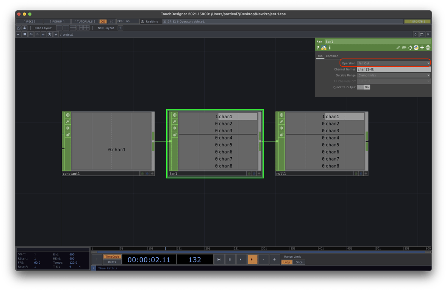Switch time display to Beats
Viewport: 447px width, 291px height.
[x=112, y=262]
